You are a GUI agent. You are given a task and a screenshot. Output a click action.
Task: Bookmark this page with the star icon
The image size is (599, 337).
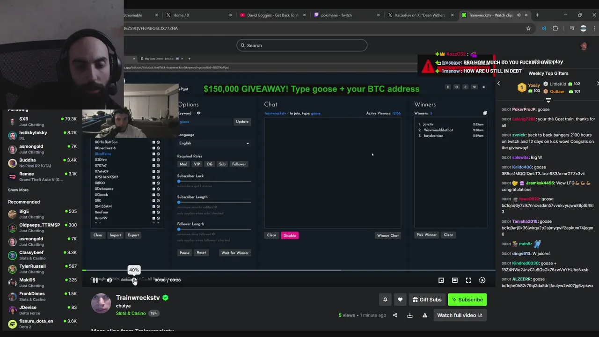[x=528, y=28]
